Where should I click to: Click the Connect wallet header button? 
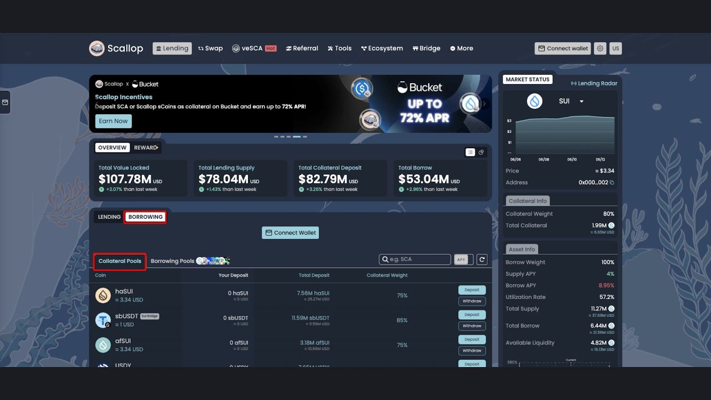pyautogui.click(x=563, y=48)
